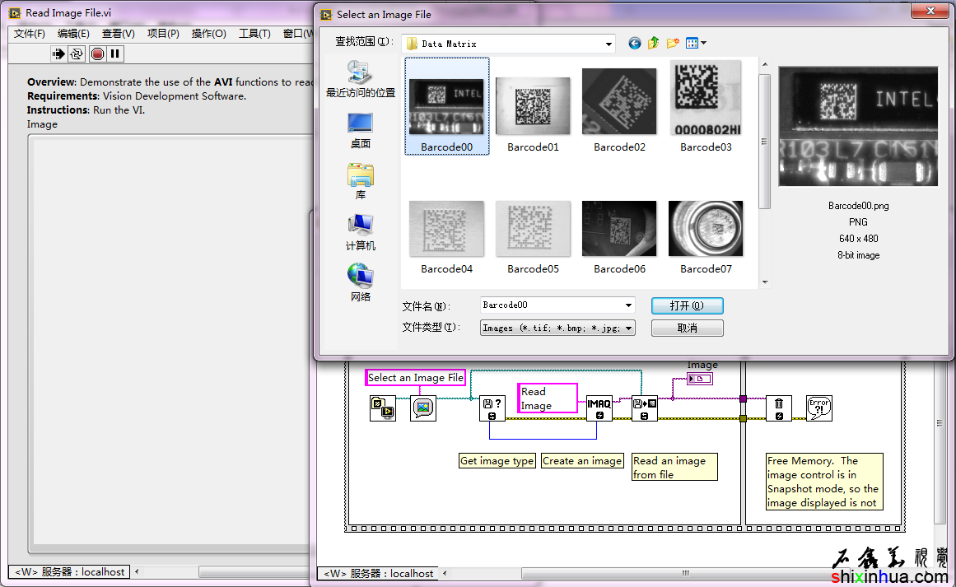The image size is (956, 587).
Task: Click the 'Select an Image File' diagram label
Action: pyautogui.click(x=416, y=378)
